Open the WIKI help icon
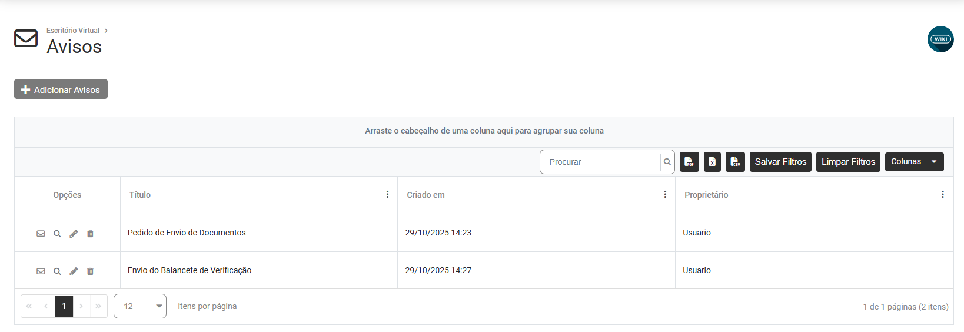Screen dimensions: 964x332 click(940, 39)
